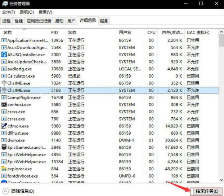The width and height of the screenshot is (224, 196).
Task: Switch to the 应用历史记录 tab
Action: [39, 21]
